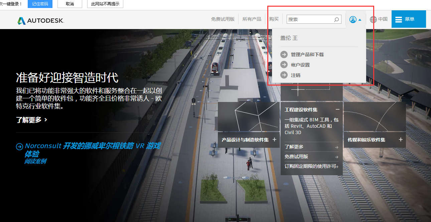Image resolution: width=431 pixels, height=222 pixels.
Task: Click the 记住密码 button
Action: 40,4
